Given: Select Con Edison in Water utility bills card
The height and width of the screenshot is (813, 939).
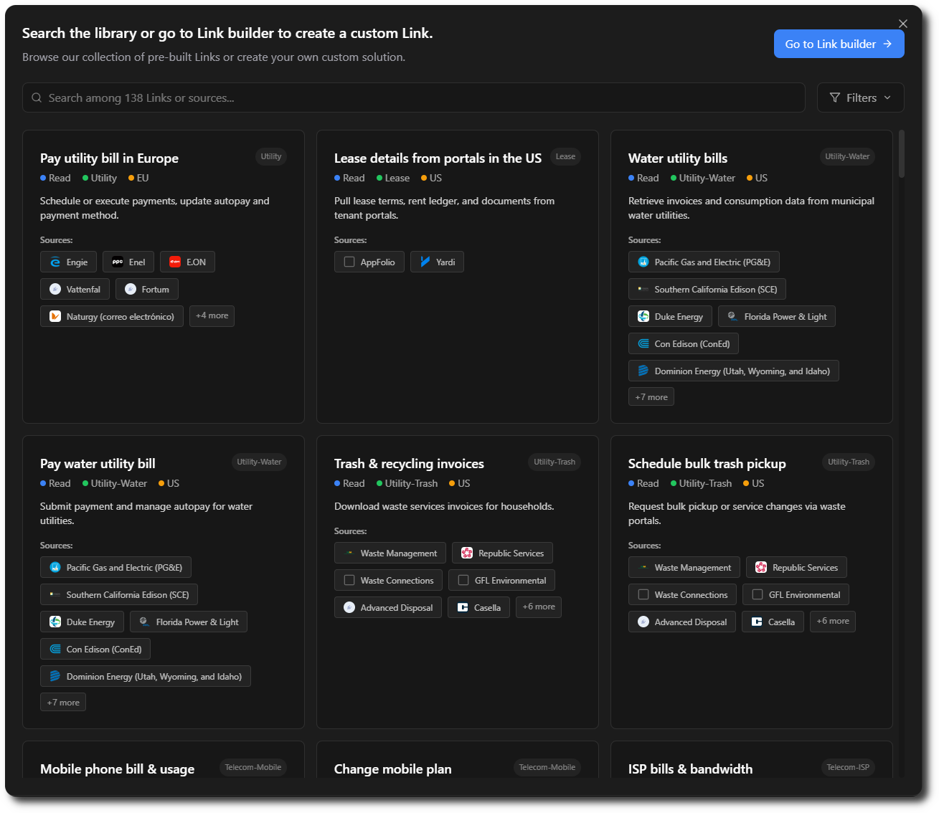Looking at the screenshot, I should (x=684, y=344).
